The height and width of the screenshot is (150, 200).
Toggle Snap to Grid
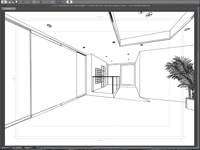pyautogui.click(x=64, y=2)
